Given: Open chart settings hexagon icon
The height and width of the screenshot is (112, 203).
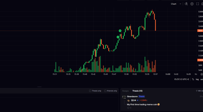Looking at the screenshot, I should [192, 4].
